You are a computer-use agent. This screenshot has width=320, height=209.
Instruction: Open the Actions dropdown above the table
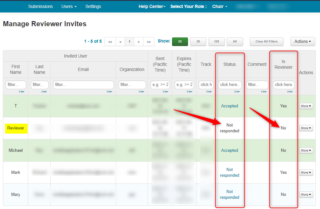coord(303,42)
